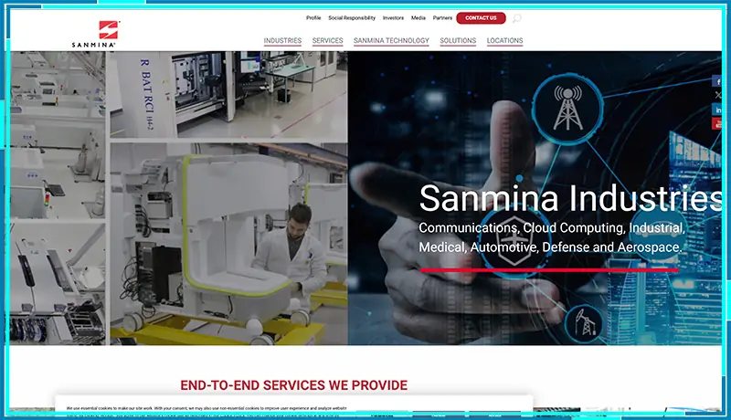The width and height of the screenshot is (731, 420).
Task: Click the Sanmina logo
Action: pos(96,34)
